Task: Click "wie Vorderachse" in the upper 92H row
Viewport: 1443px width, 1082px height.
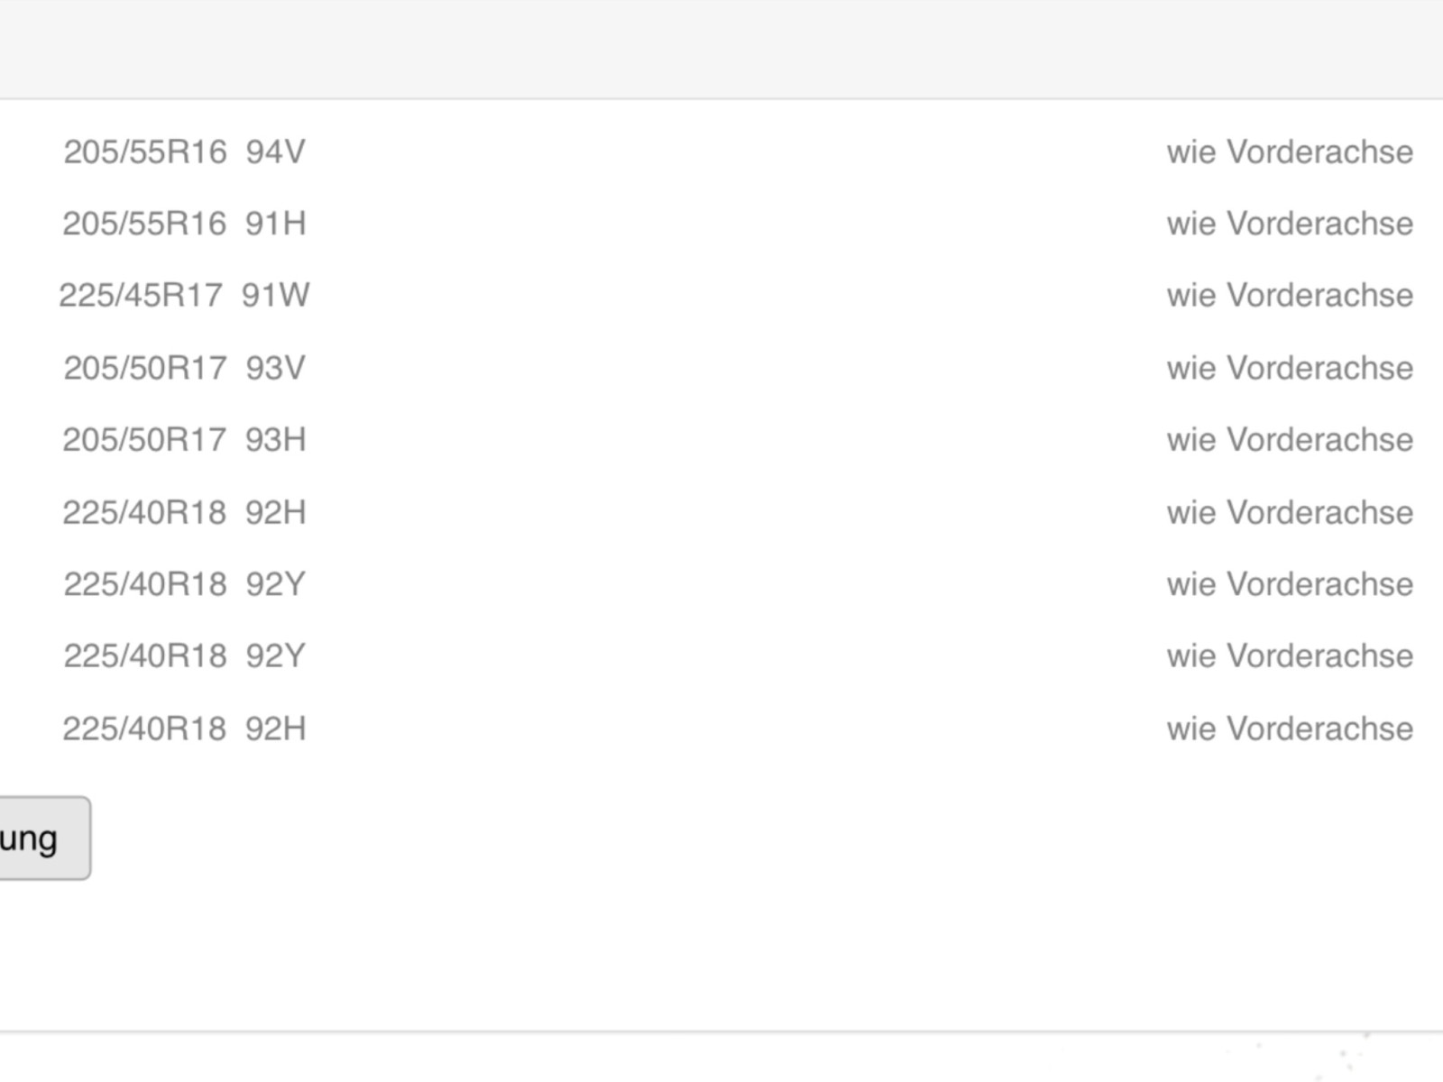Action: point(1290,512)
